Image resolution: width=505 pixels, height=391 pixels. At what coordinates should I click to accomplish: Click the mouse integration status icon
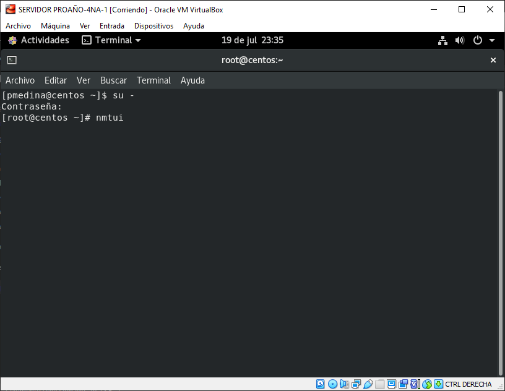(427, 384)
